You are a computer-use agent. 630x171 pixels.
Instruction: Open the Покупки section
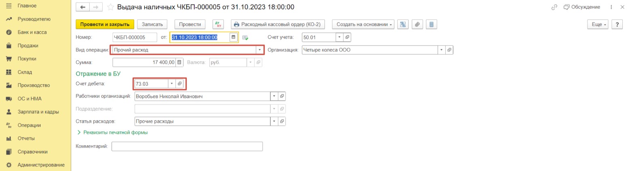(27, 59)
